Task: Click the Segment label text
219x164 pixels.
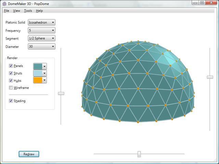Action: pos(12,39)
